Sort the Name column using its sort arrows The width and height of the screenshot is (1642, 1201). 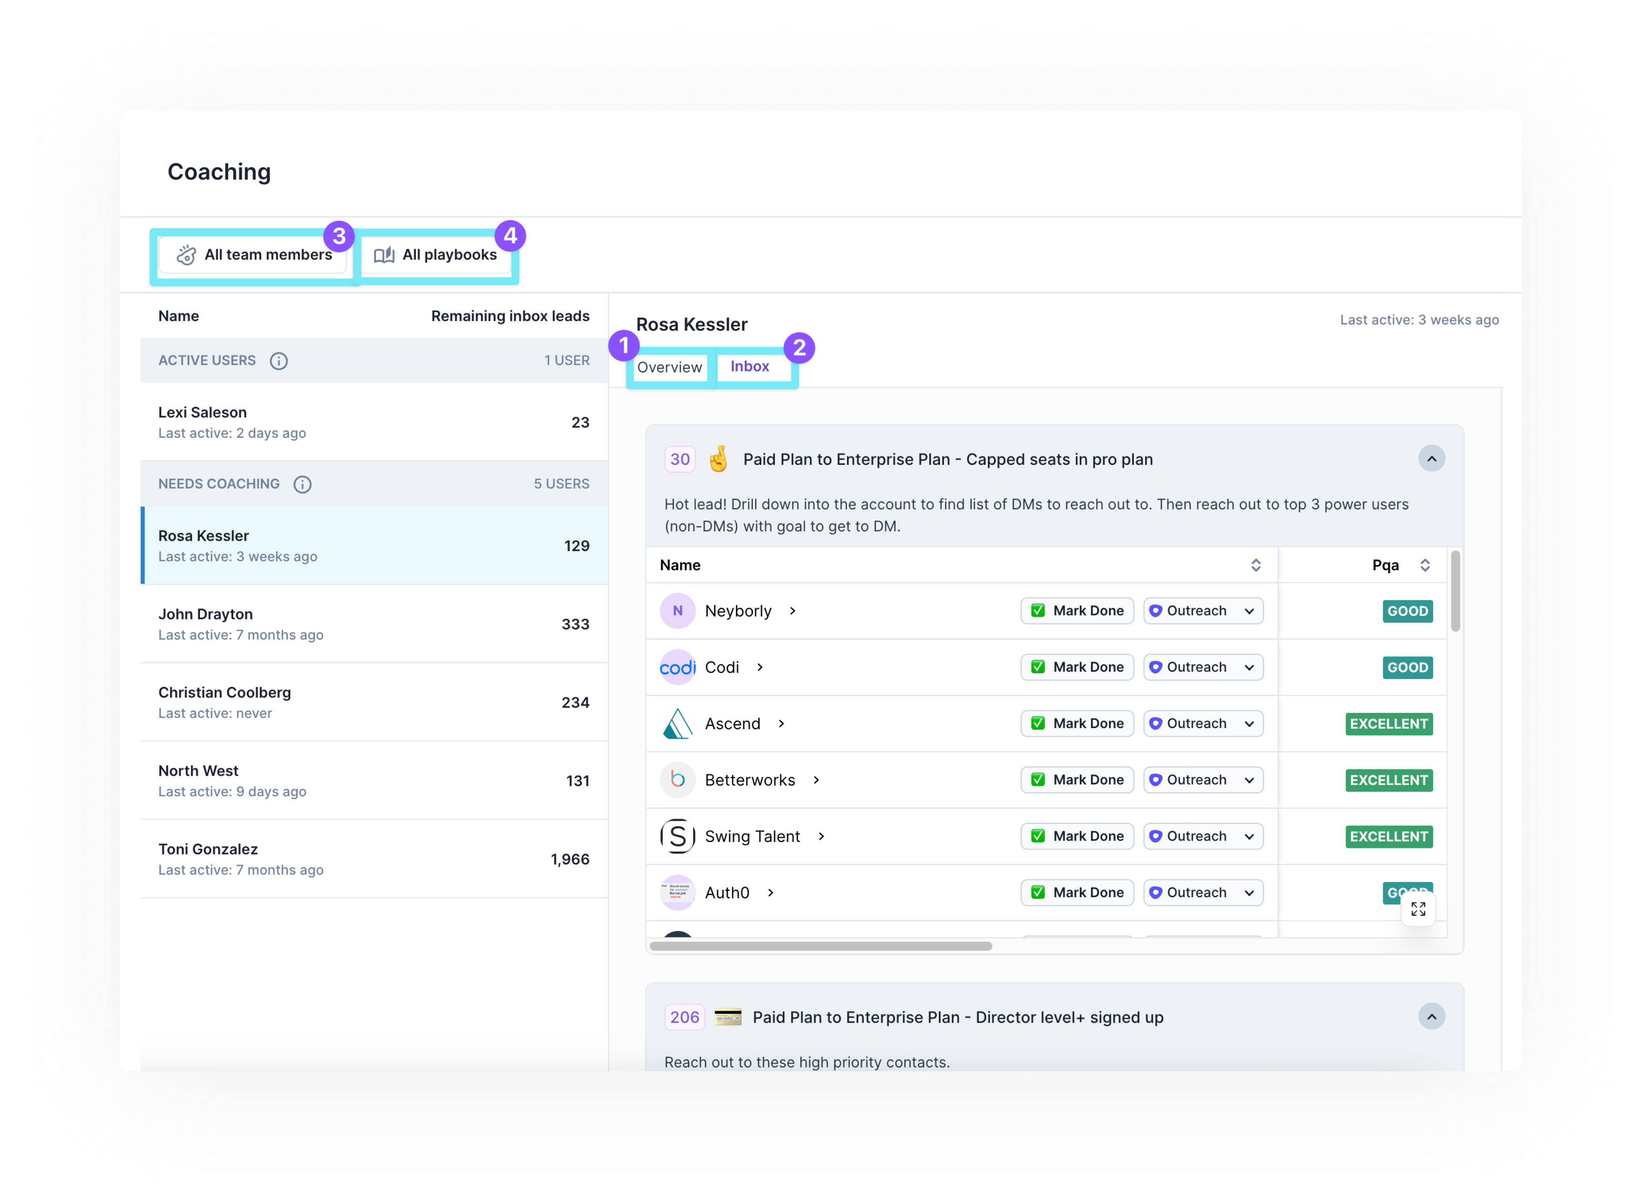coord(1255,565)
